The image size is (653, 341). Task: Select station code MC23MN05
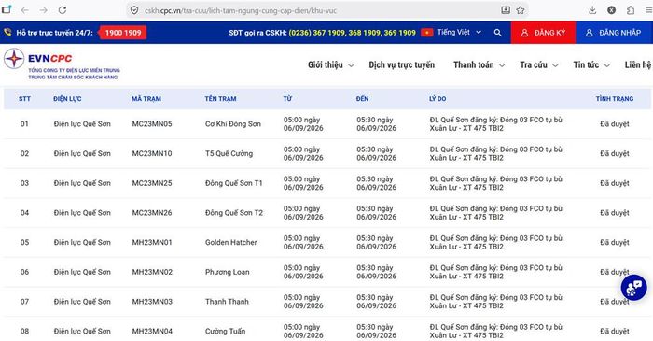point(151,124)
